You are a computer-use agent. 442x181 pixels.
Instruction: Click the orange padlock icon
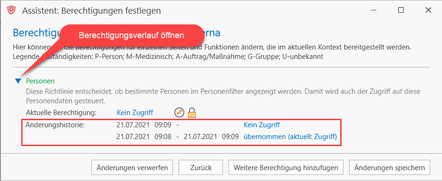(x=192, y=113)
